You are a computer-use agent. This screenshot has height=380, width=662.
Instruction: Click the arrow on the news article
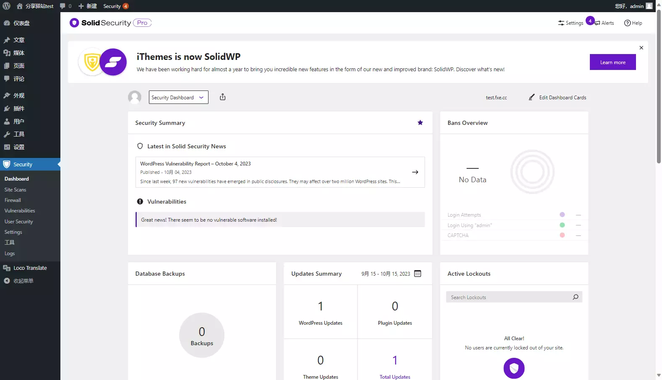tap(415, 172)
